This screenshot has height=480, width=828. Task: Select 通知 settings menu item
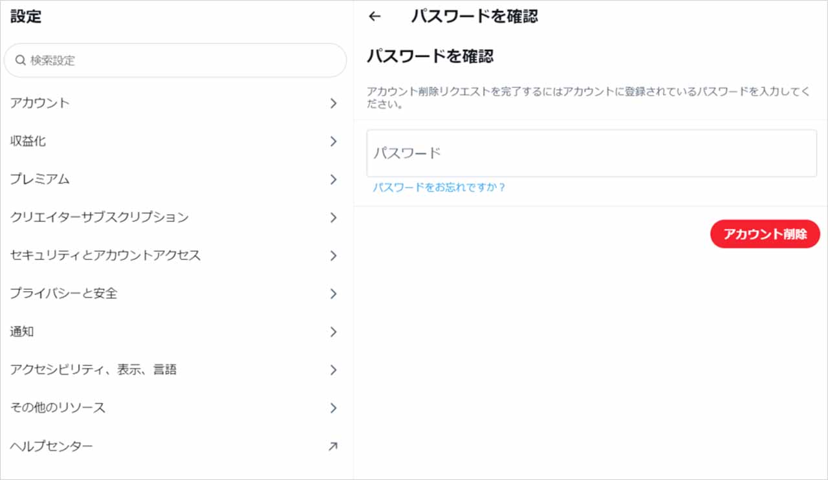(x=22, y=332)
